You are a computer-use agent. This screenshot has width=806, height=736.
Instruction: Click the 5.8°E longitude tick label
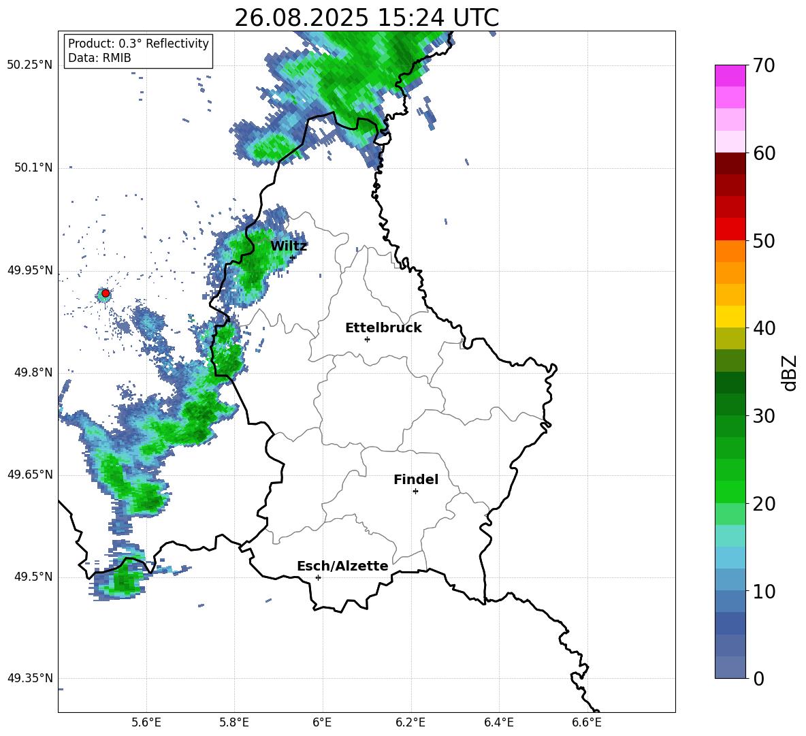coord(234,723)
